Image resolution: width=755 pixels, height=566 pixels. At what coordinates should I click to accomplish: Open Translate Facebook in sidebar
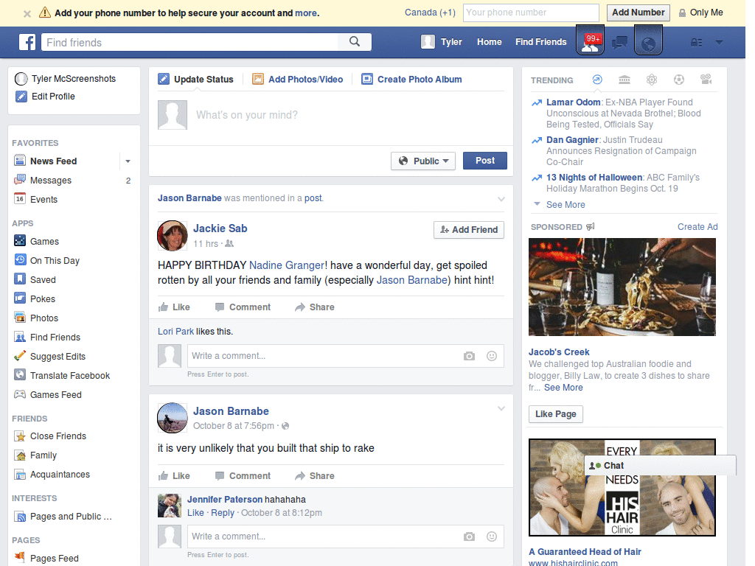pyautogui.click(x=70, y=375)
